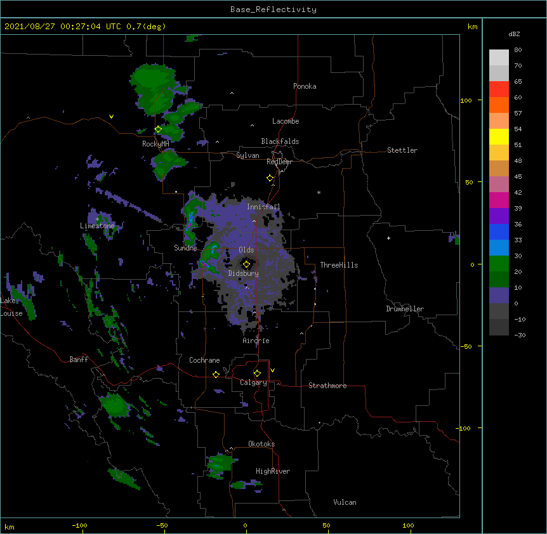Click the -30 value in the dBZ legend
The image size is (547, 534).
click(520, 335)
